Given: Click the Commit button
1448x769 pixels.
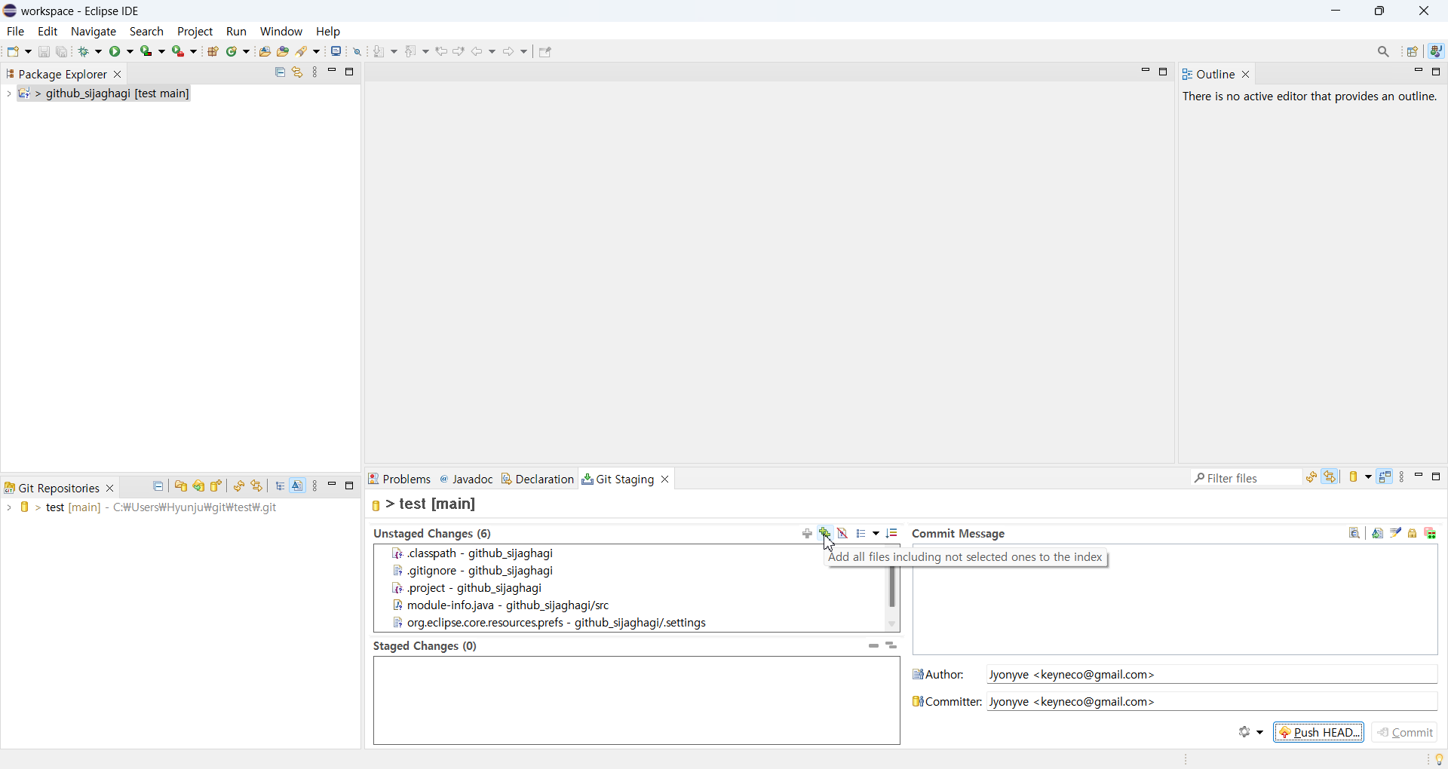Looking at the screenshot, I should [1406, 733].
